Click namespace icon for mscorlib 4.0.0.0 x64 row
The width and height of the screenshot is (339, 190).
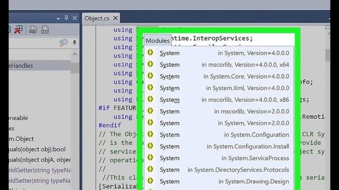click(150, 64)
